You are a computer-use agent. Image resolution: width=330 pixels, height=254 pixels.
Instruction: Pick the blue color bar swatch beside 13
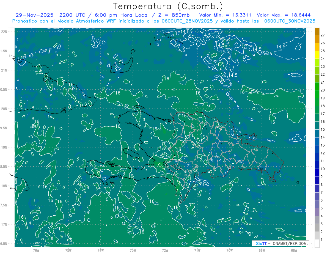tap(317, 141)
